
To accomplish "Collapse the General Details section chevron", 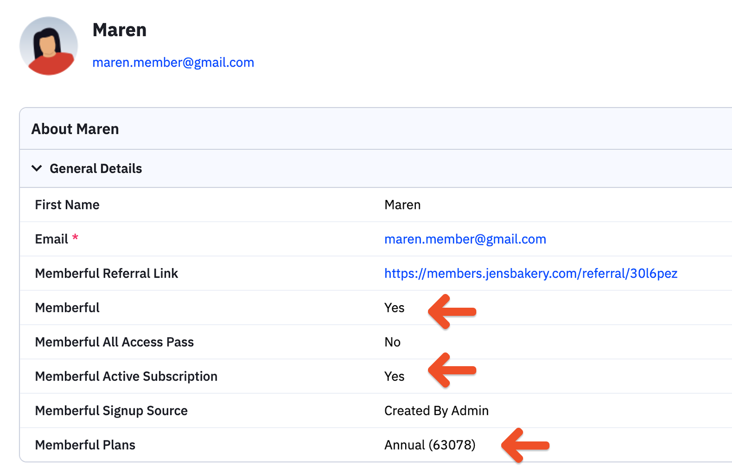I will pos(36,168).
